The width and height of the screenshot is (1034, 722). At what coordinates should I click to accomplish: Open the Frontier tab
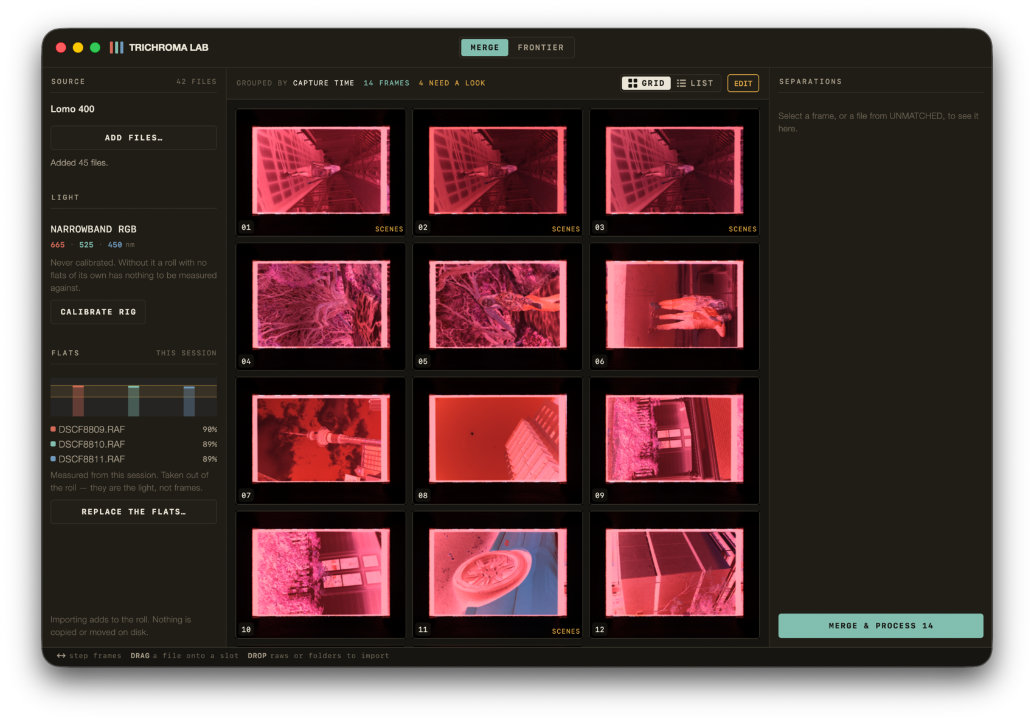coord(541,47)
